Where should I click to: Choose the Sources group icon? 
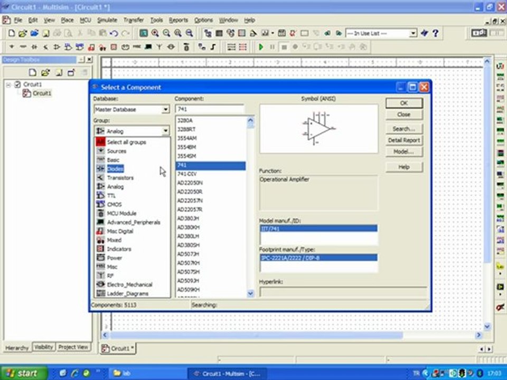point(101,151)
